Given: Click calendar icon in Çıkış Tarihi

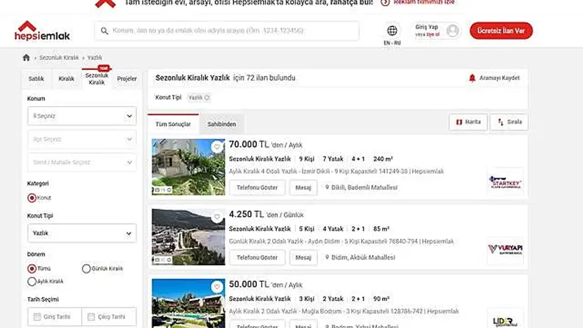Looking at the screenshot, I should 91,317.
